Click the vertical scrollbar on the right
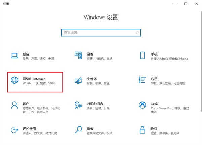 (x=201, y=62)
